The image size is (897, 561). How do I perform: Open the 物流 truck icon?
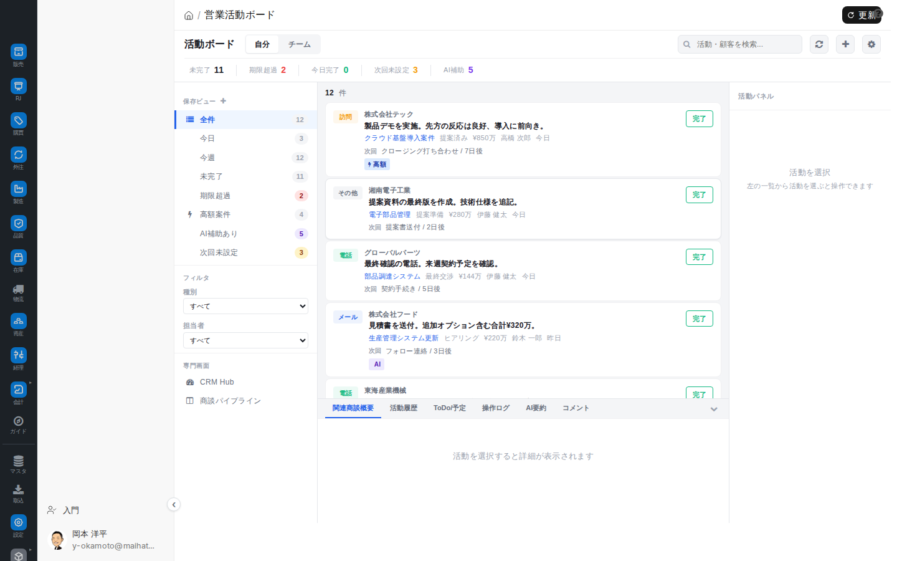tap(19, 289)
